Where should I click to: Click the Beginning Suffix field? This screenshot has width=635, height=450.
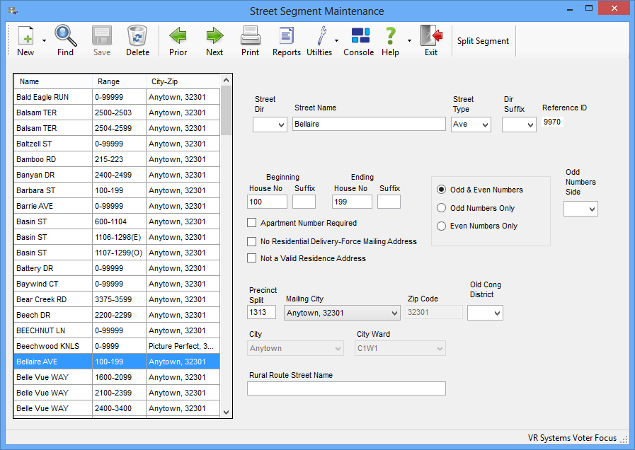click(x=304, y=202)
